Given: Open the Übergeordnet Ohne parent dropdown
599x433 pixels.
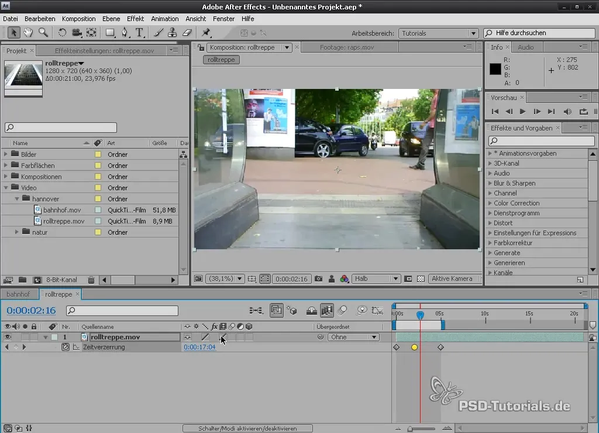Looking at the screenshot, I should coord(353,337).
